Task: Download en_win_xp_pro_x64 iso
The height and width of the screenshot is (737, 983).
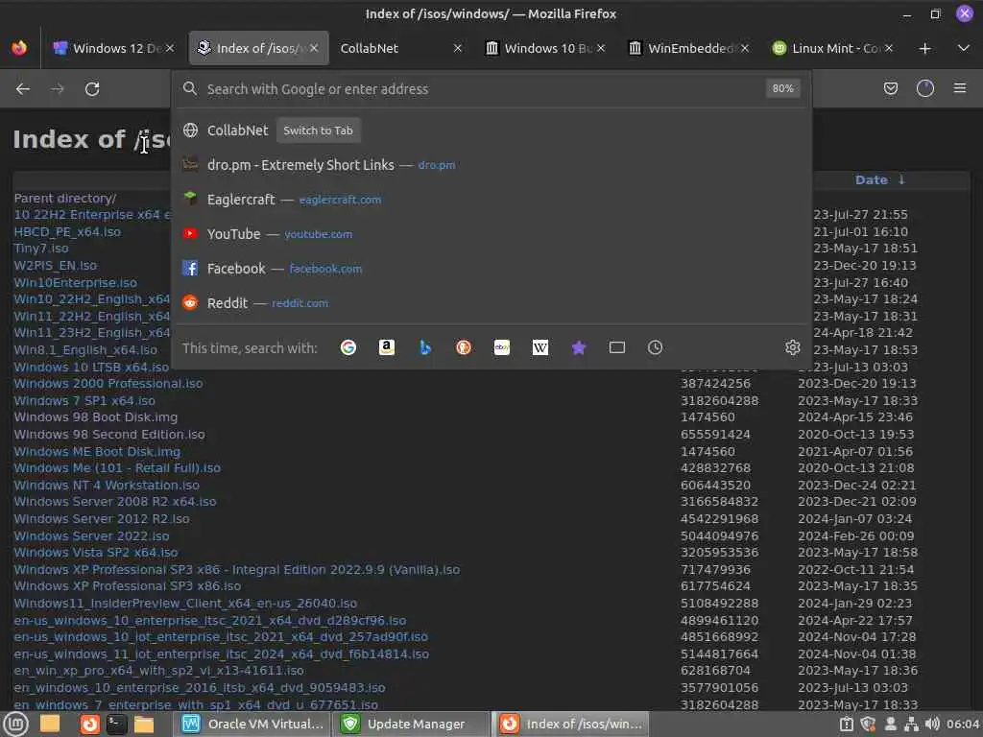Action: click(x=158, y=671)
